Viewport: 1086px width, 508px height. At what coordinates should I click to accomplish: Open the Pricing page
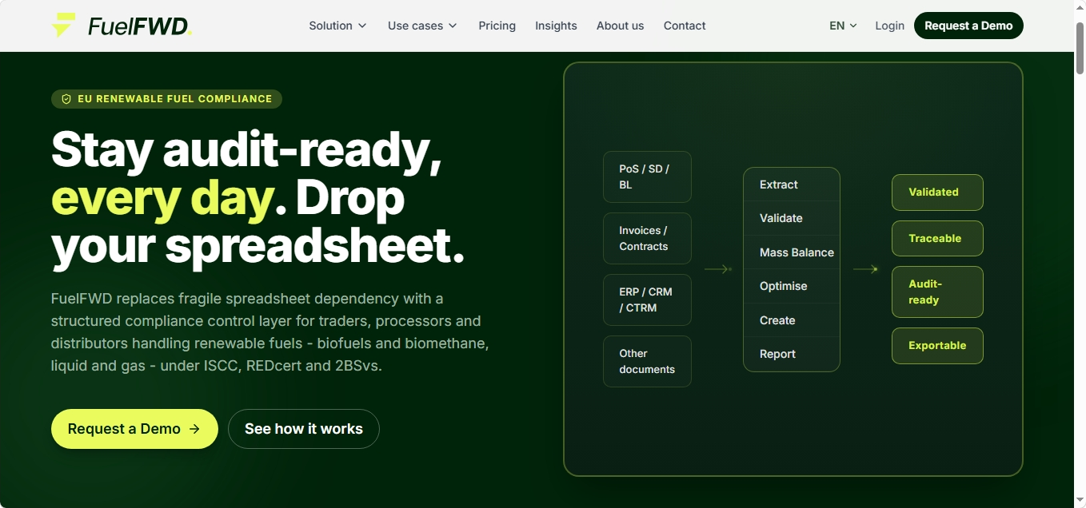[x=497, y=26]
